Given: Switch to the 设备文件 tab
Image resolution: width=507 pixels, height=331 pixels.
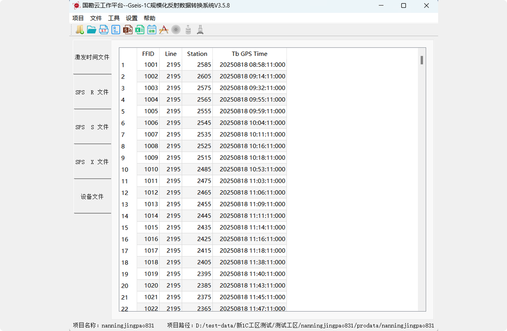Looking at the screenshot, I should 92,196.
